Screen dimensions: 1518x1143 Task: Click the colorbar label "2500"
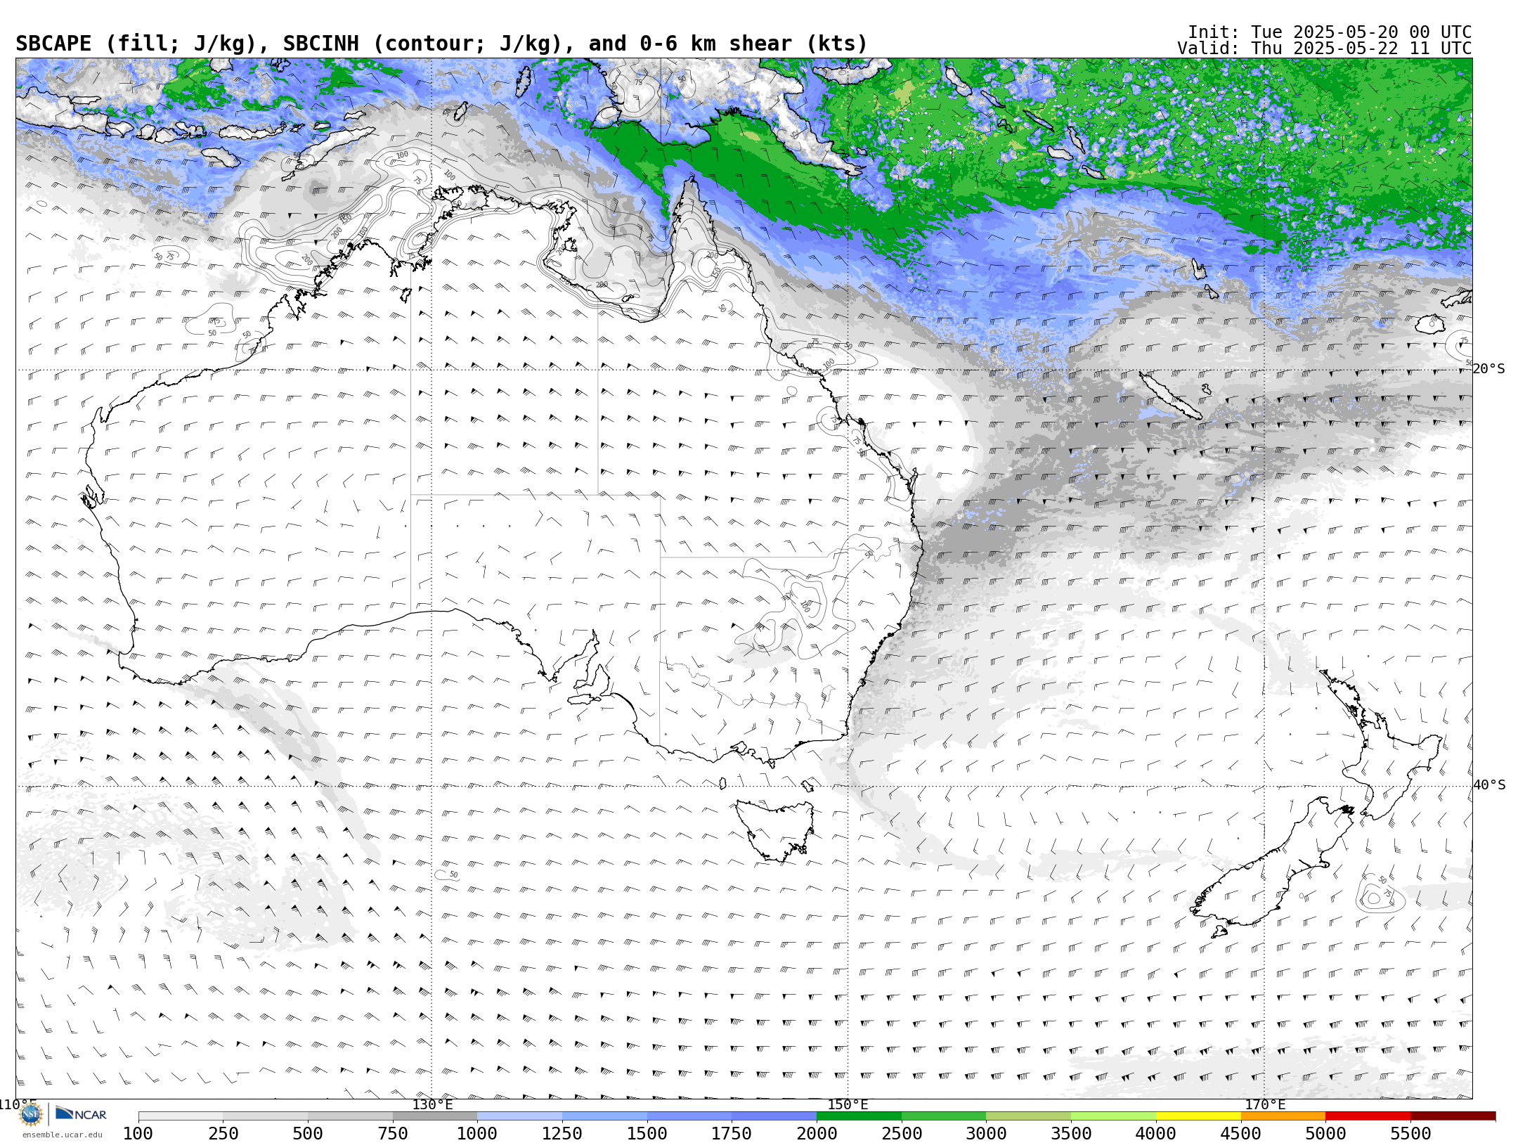[902, 1134]
